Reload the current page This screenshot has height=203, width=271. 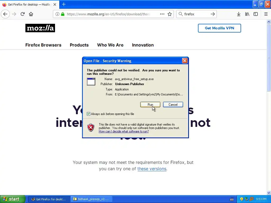[x=22, y=14]
